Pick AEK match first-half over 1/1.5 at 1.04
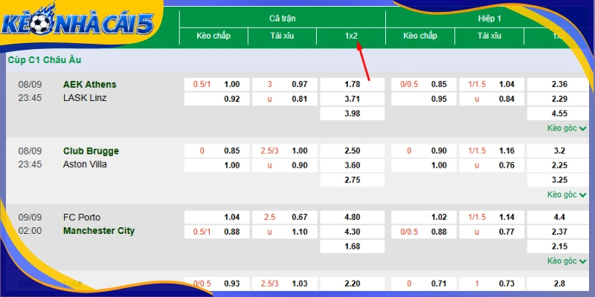 click(x=492, y=84)
